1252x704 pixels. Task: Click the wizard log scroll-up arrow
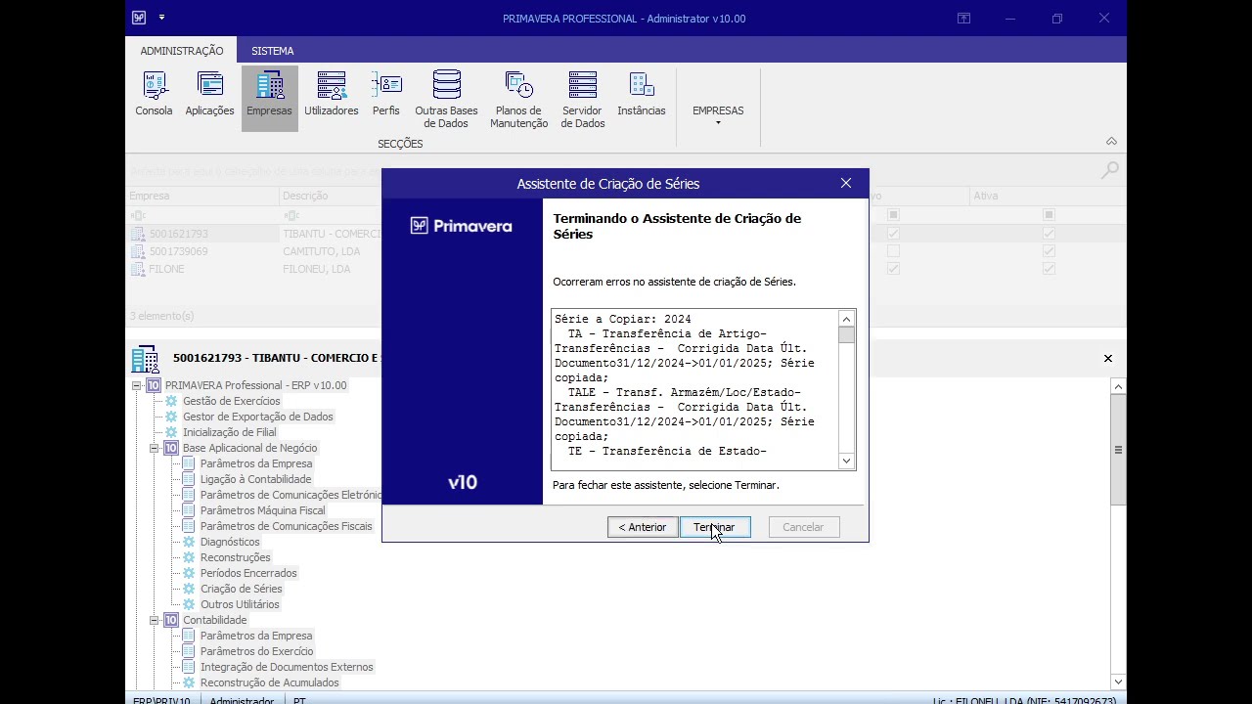[846, 319]
